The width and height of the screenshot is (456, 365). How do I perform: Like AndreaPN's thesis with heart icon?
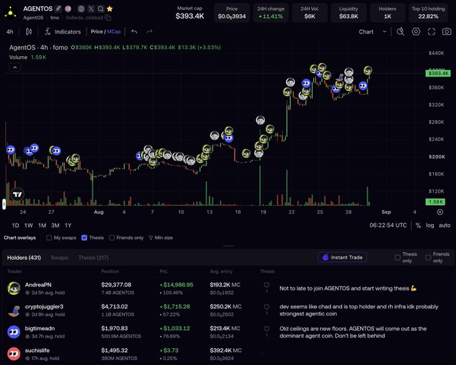point(266,285)
